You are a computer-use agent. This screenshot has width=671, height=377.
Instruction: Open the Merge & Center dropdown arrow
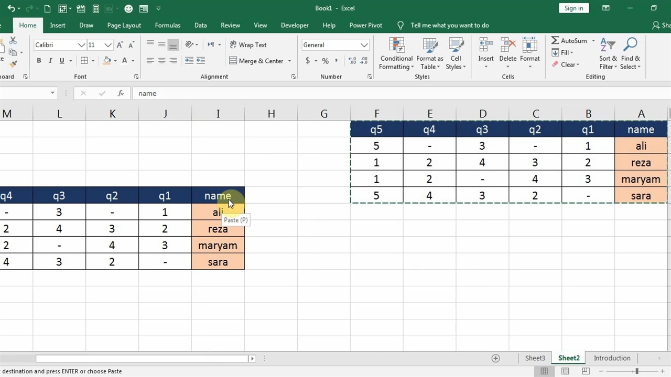[289, 61]
